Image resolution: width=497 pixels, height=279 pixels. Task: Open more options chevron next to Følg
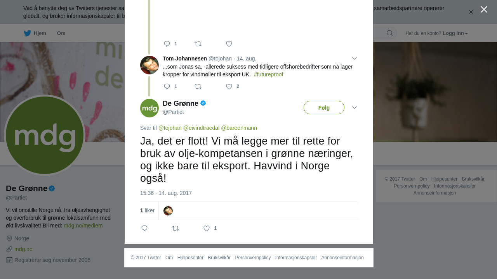pos(355,107)
